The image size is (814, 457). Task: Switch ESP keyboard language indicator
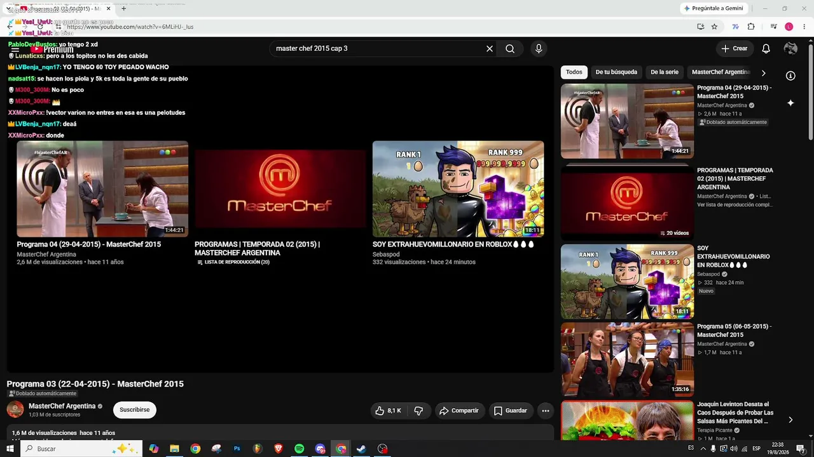click(x=757, y=449)
